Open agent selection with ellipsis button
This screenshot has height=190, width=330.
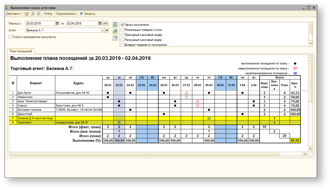103,30
